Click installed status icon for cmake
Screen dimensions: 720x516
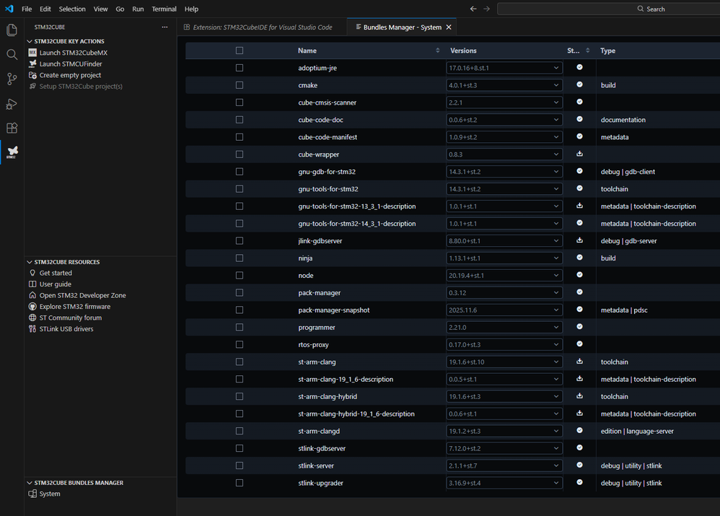pyautogui.click(x=579, y=84)
